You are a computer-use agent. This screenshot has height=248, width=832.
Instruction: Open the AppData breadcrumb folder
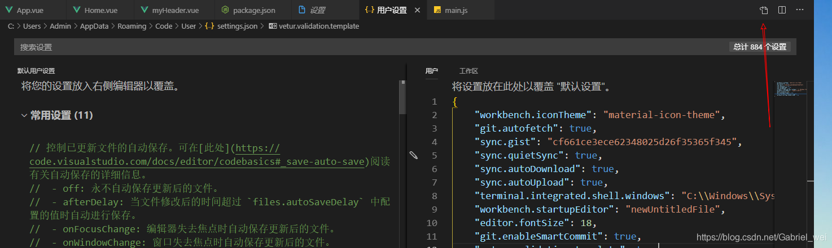click(x=94, y=26)
